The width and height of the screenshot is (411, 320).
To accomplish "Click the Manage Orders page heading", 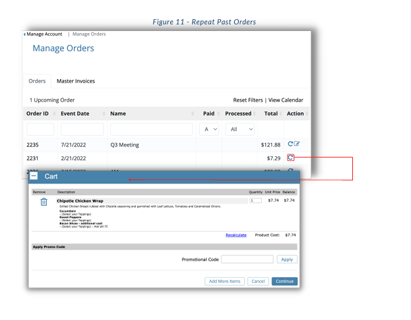I will click(x=63, y=48).
